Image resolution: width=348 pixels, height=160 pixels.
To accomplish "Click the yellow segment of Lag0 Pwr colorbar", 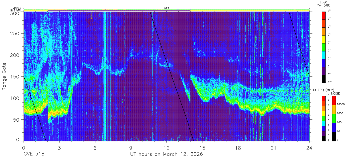I will coord(324,39).
